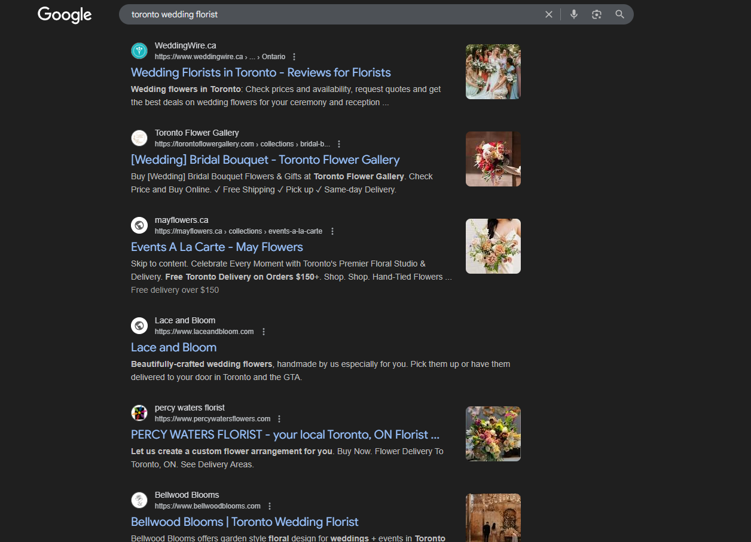Open more options for mayflowers.ca result
Viewport: 751px width, 542px height.
pos(332,231)
